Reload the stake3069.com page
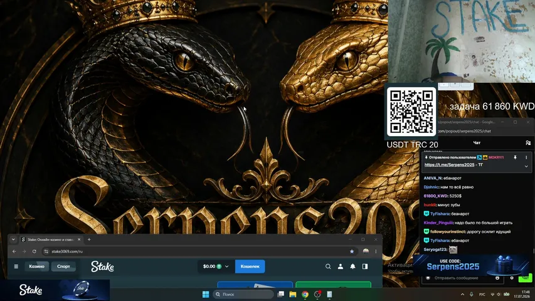Image resolution: width=535 pixels, height=301 pixels. point(34,251)
